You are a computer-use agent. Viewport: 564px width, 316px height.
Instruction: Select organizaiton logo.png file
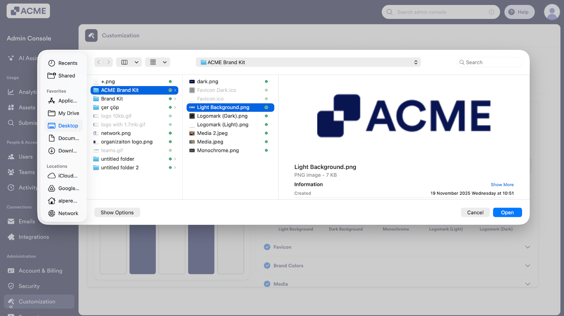tap(134, 142)
